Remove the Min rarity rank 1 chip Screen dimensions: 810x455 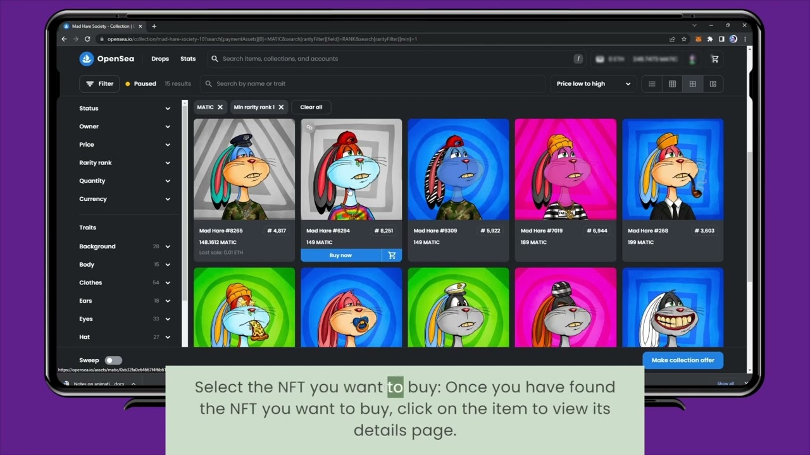281,107
